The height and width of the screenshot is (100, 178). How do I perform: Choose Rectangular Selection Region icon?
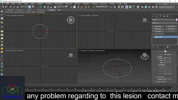tap(37, 7)
